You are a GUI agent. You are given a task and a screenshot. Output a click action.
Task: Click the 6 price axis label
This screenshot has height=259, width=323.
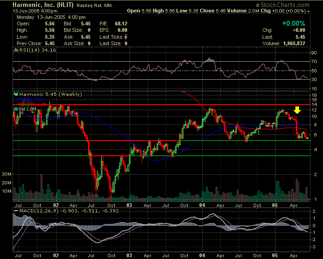coord(315,135)
